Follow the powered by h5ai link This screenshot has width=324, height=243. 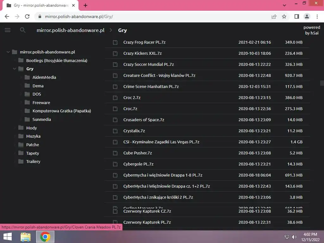[312, 30]
